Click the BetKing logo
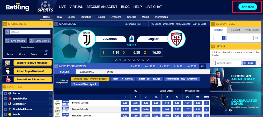 tap(18, 8)
